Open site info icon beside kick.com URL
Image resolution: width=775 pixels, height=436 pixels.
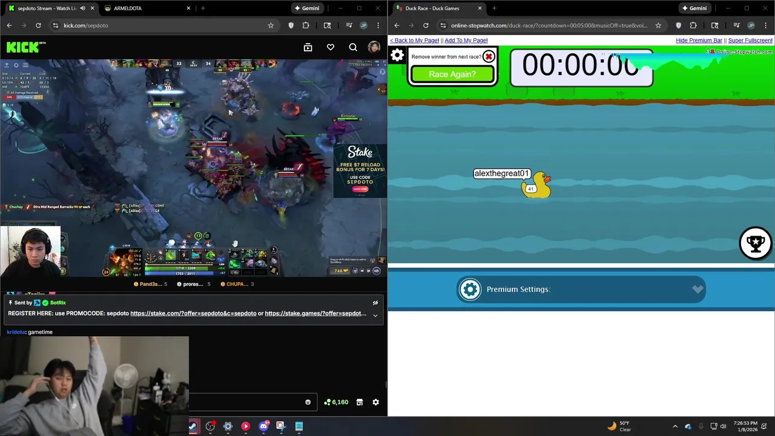[55, 25]
